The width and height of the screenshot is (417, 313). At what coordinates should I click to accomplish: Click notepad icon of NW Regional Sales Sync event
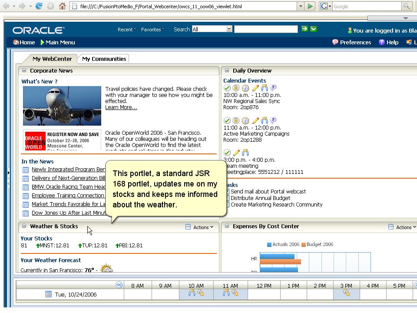pos(236,88)
